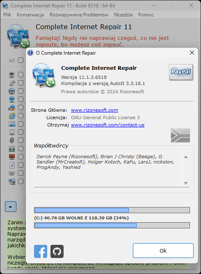The width and height of the screenshot is (201, 274).
Task: Tick the checkbox beside the network switch icon
Action: pyautogui.click(x=21, y=173)
